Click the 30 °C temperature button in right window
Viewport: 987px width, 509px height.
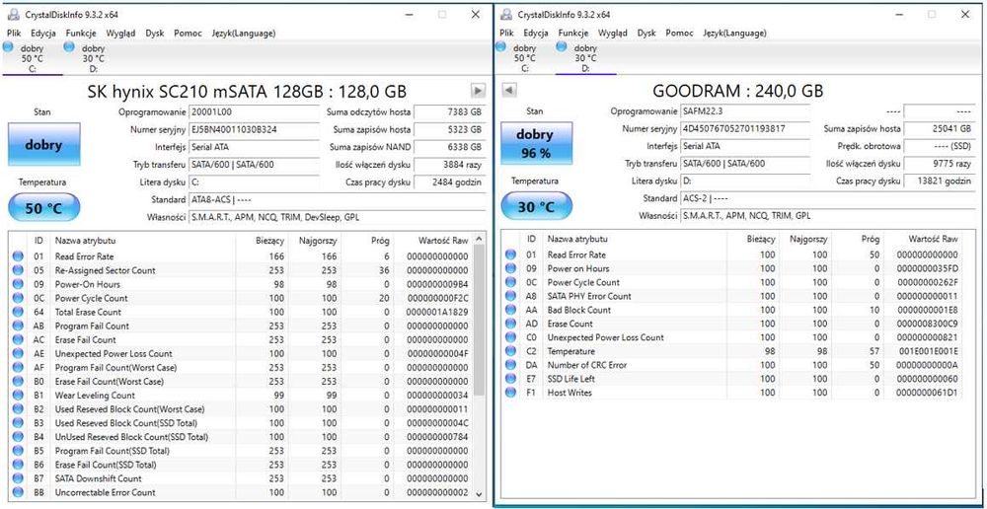coord(536,207)
